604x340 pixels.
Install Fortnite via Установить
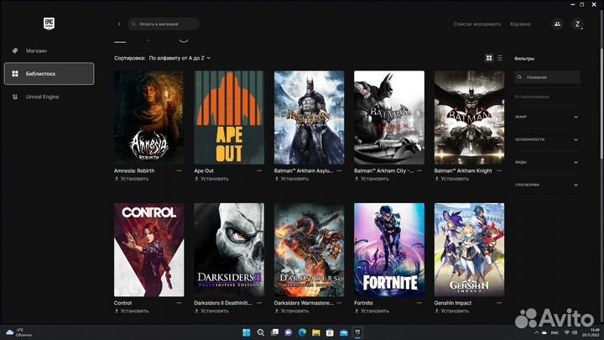pyautogui.click(x=372, y=311)
